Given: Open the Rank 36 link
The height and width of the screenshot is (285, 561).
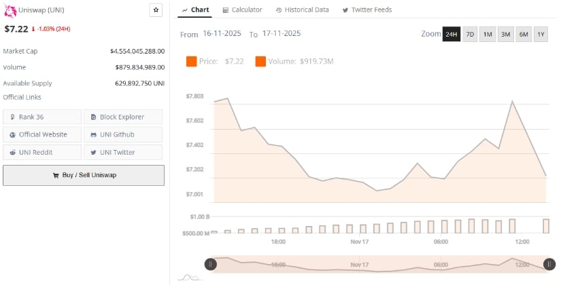Looking at the screenshot, I should point(42,117).
